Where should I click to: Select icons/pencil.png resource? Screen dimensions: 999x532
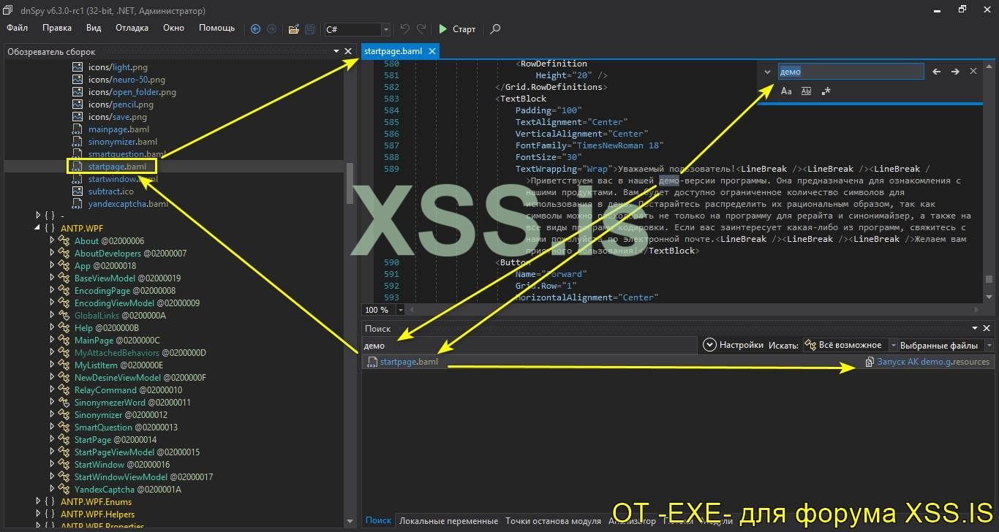point(121,104)
